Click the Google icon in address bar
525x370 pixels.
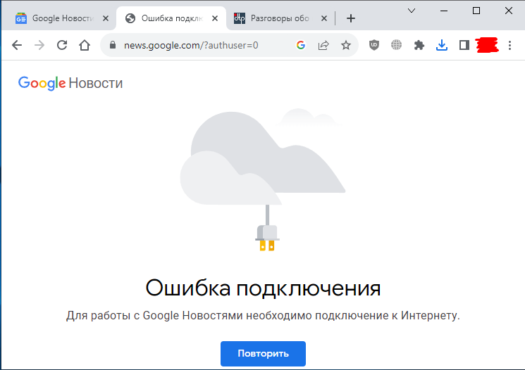coord(301,46)
